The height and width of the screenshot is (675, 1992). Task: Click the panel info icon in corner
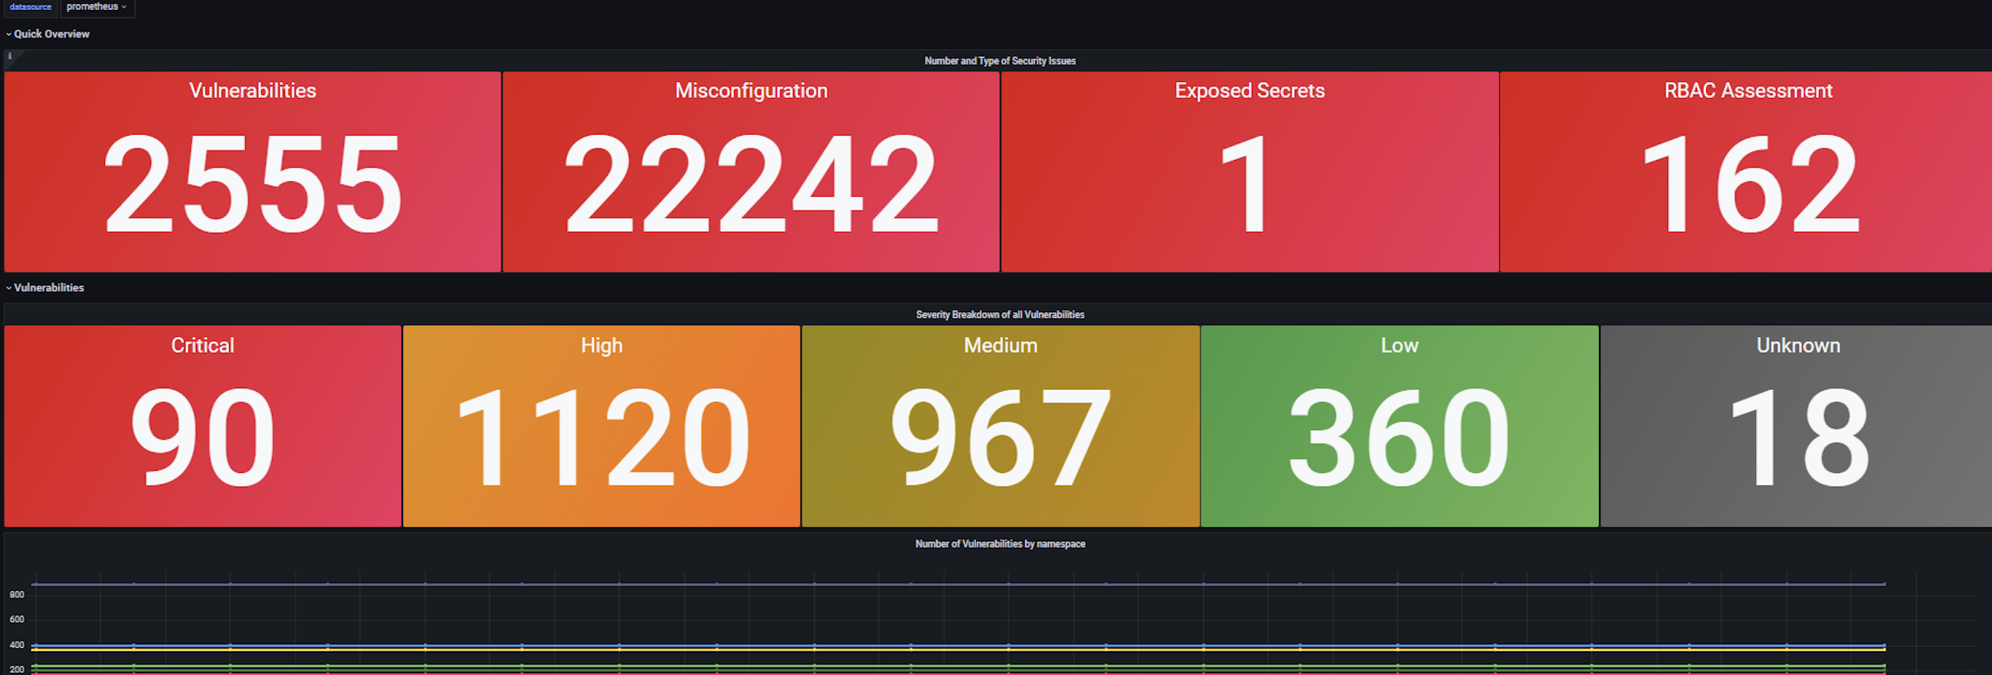pyautogui.click(x=10, y=56)
